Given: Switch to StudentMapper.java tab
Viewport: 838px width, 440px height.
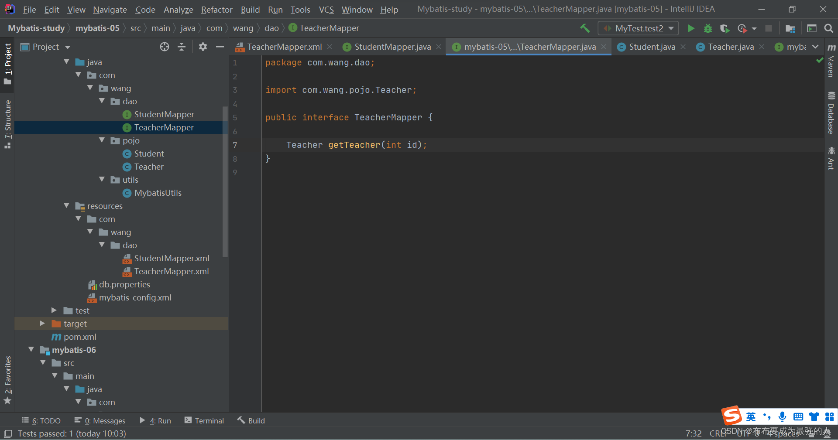Looking at the screenshot, I should click(392, 47).
